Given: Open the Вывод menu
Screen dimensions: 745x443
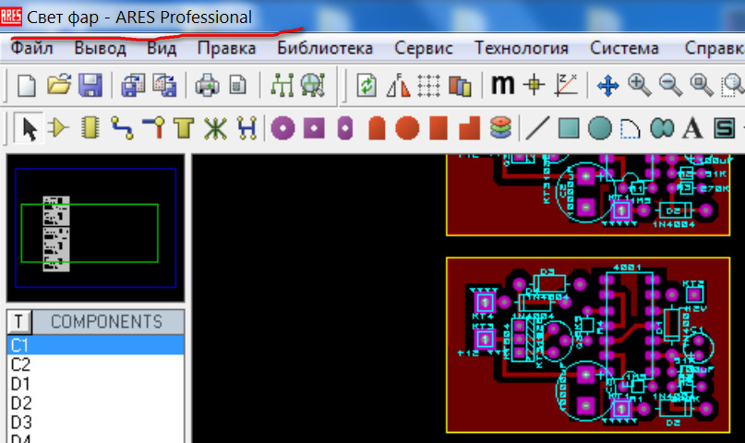Looking at the screenshot, I should coord(100,48).
